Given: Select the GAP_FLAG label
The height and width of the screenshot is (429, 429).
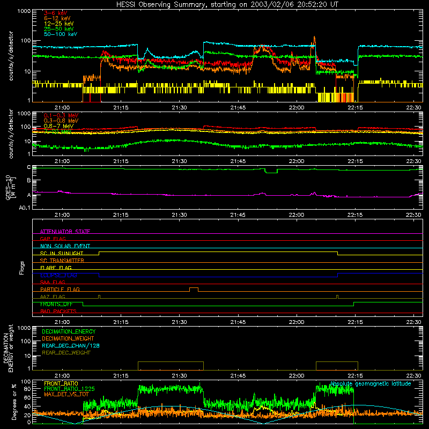Looking at the screenshot, I should coord(53,239).
